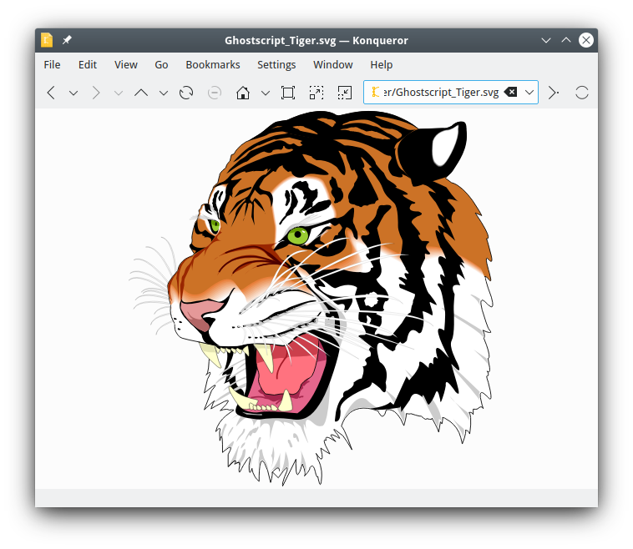The image size is (633, 549).
Task: Click the Back navigation arrow
Action: 51,93
